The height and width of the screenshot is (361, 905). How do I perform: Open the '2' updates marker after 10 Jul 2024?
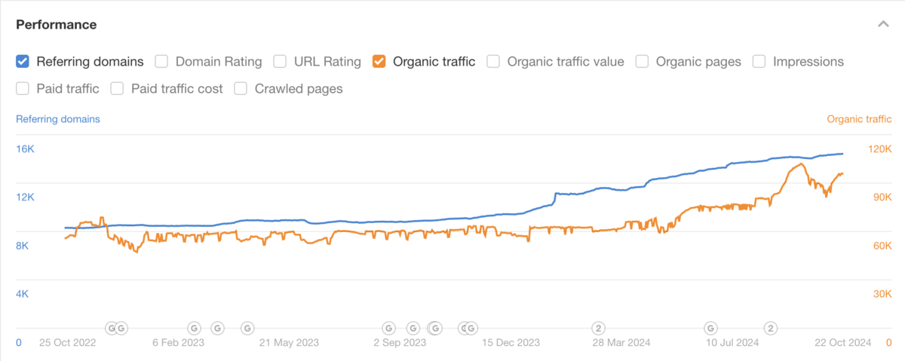770,328
